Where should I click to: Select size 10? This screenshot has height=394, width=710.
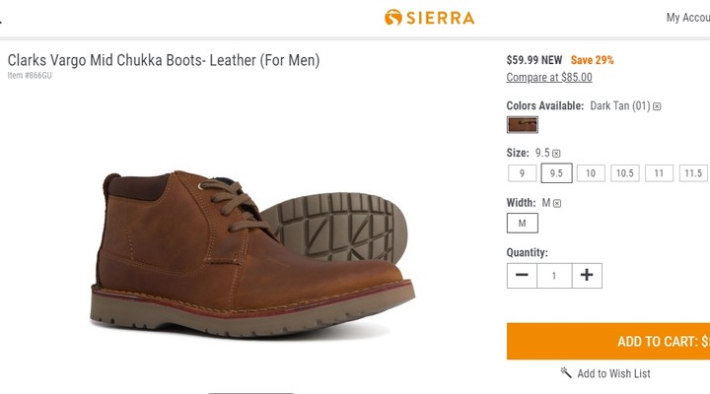click(591, 173)
